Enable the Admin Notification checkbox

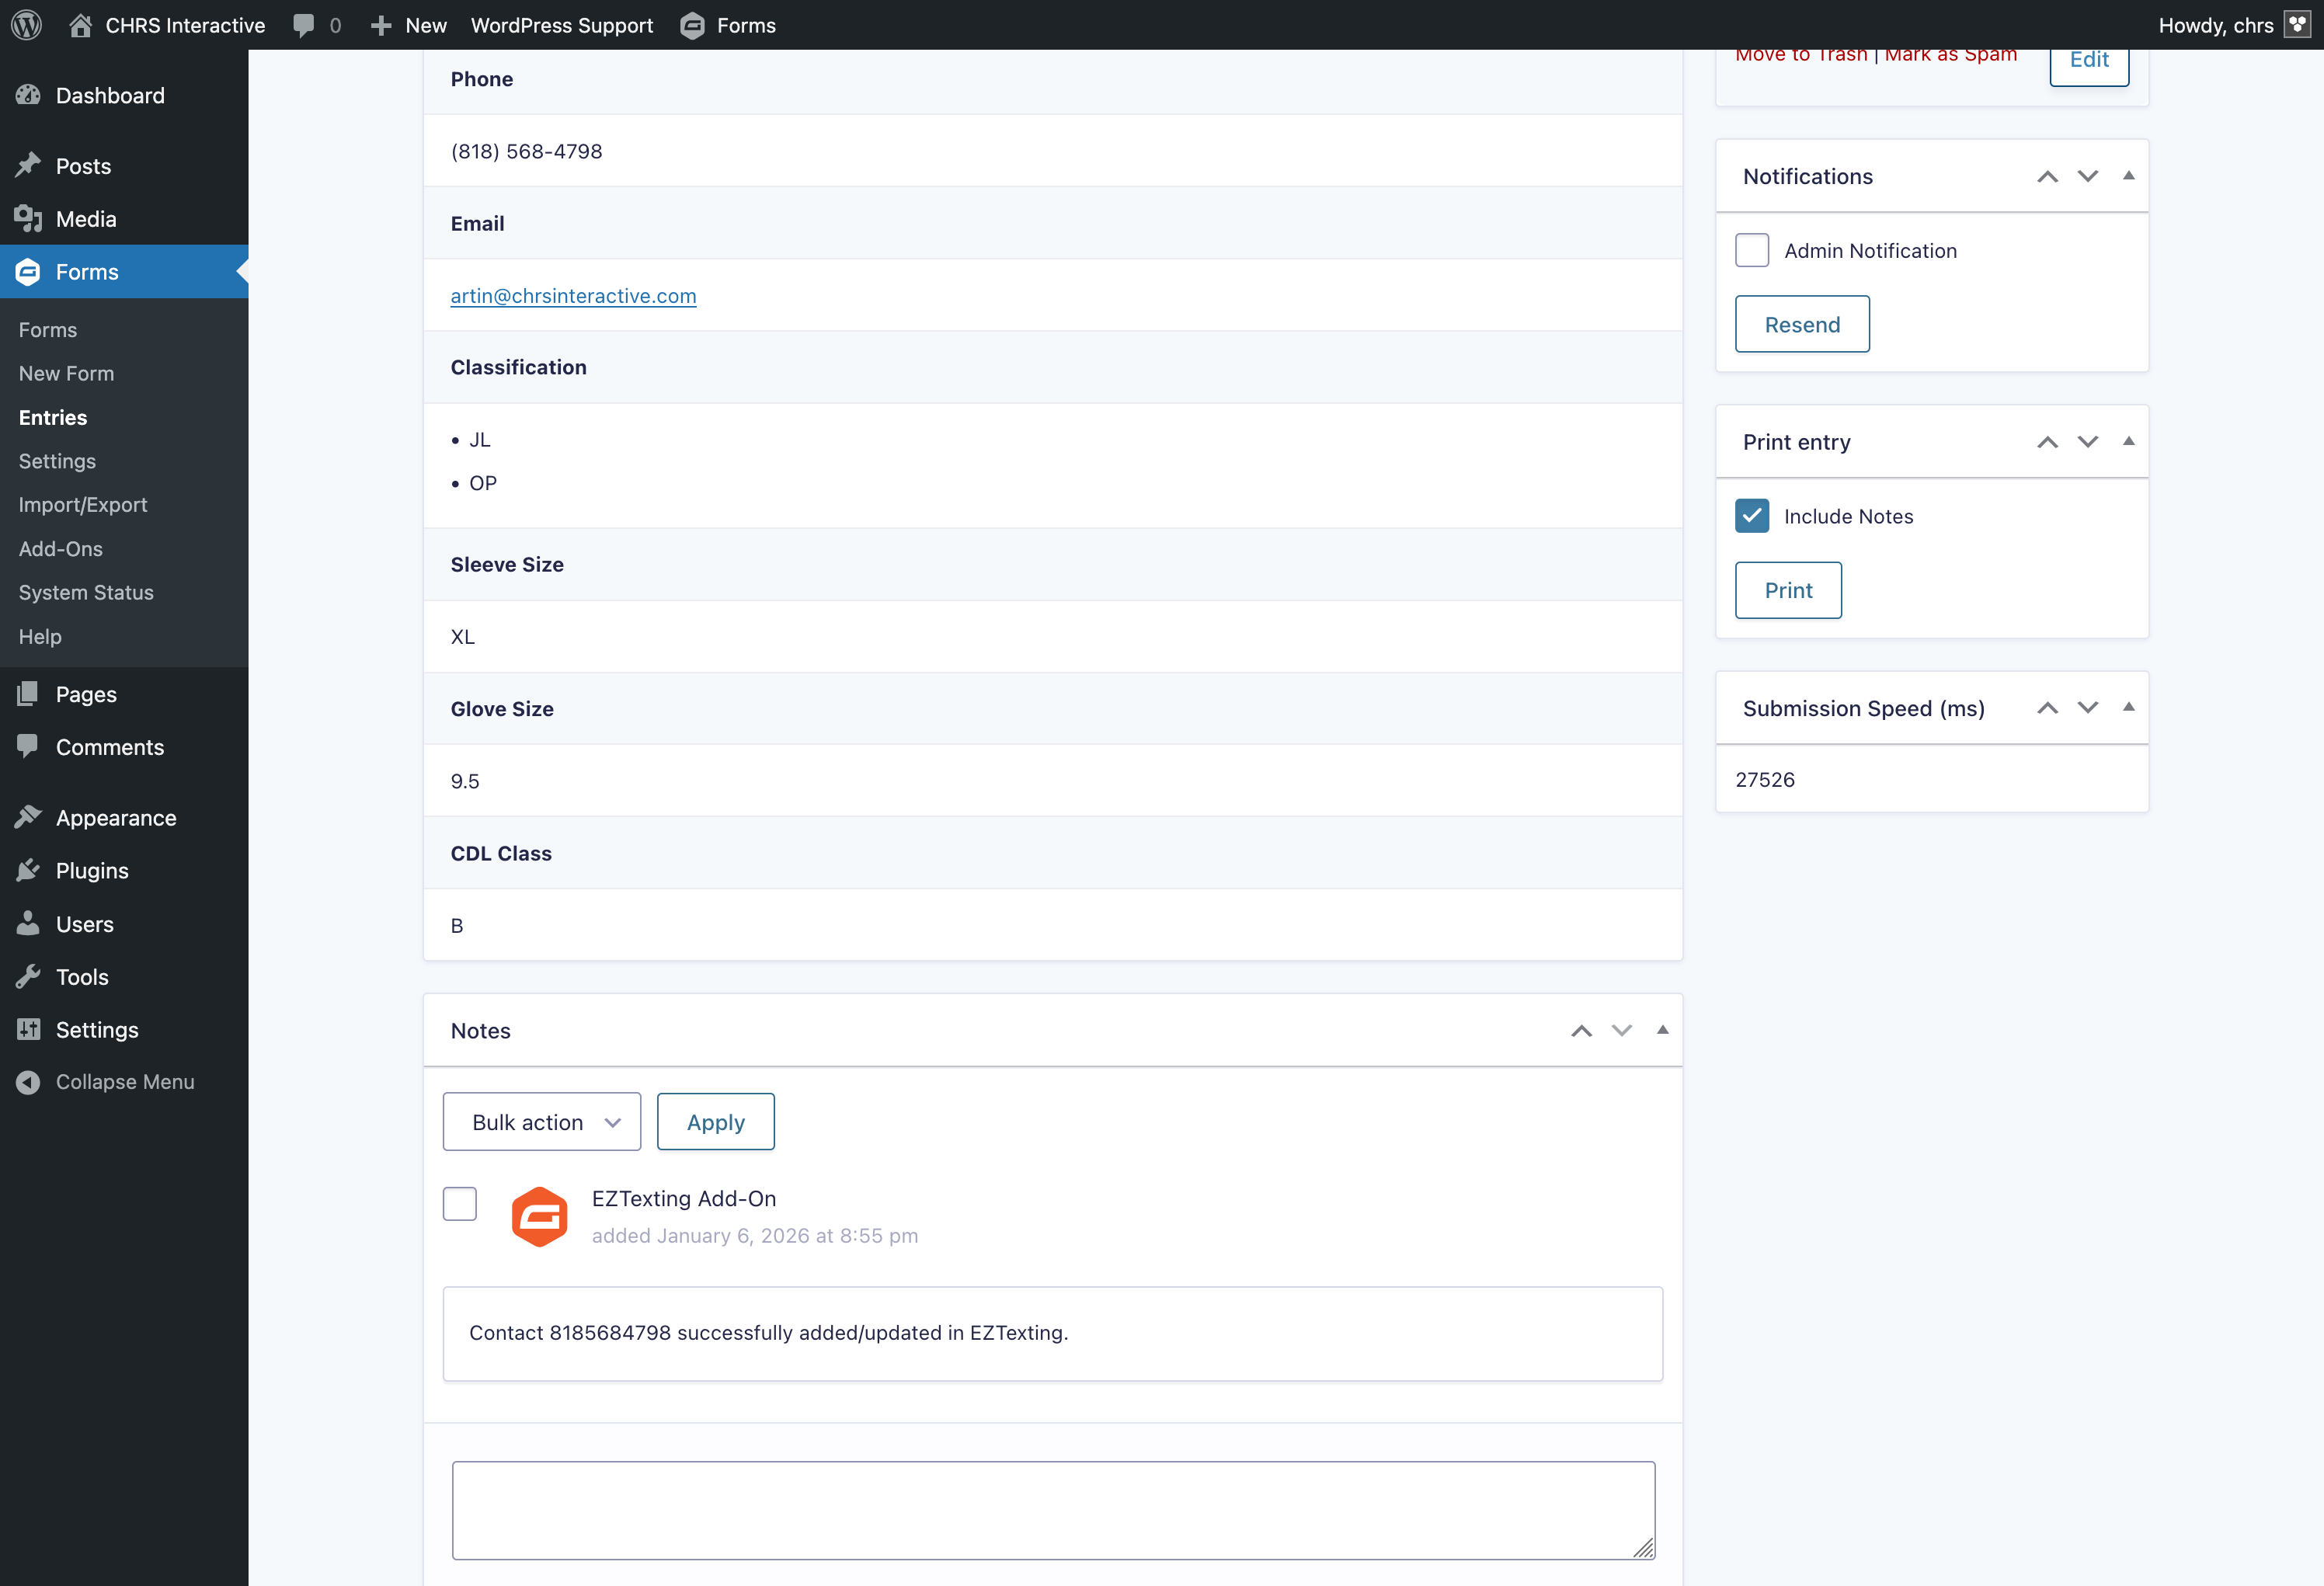pyautogui.click(x=1752, y=250)
